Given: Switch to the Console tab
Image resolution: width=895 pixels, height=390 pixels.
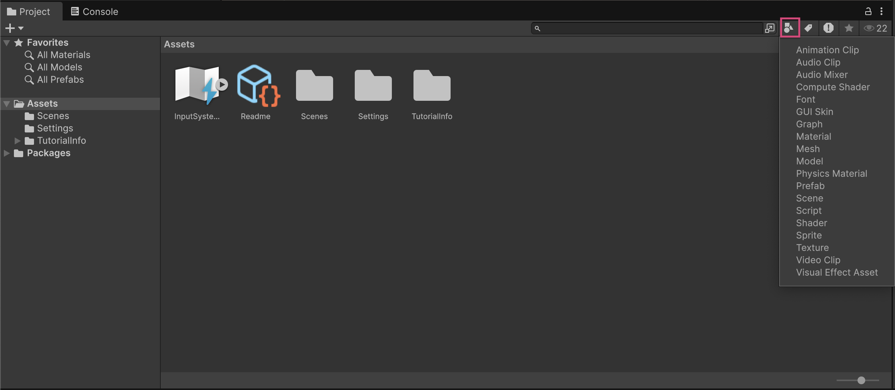Looking at the screenshot, I should [95, 12].
